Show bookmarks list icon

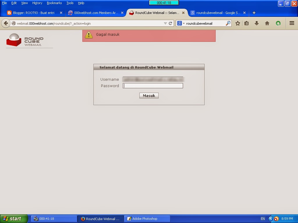(x=246, y=23)
